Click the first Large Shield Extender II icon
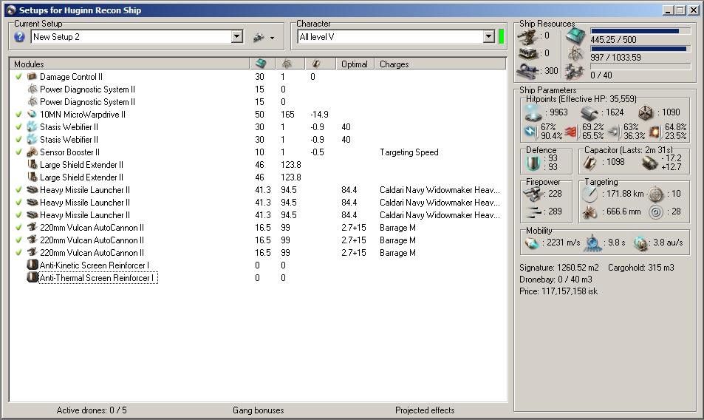 click(x=32, y=165)
